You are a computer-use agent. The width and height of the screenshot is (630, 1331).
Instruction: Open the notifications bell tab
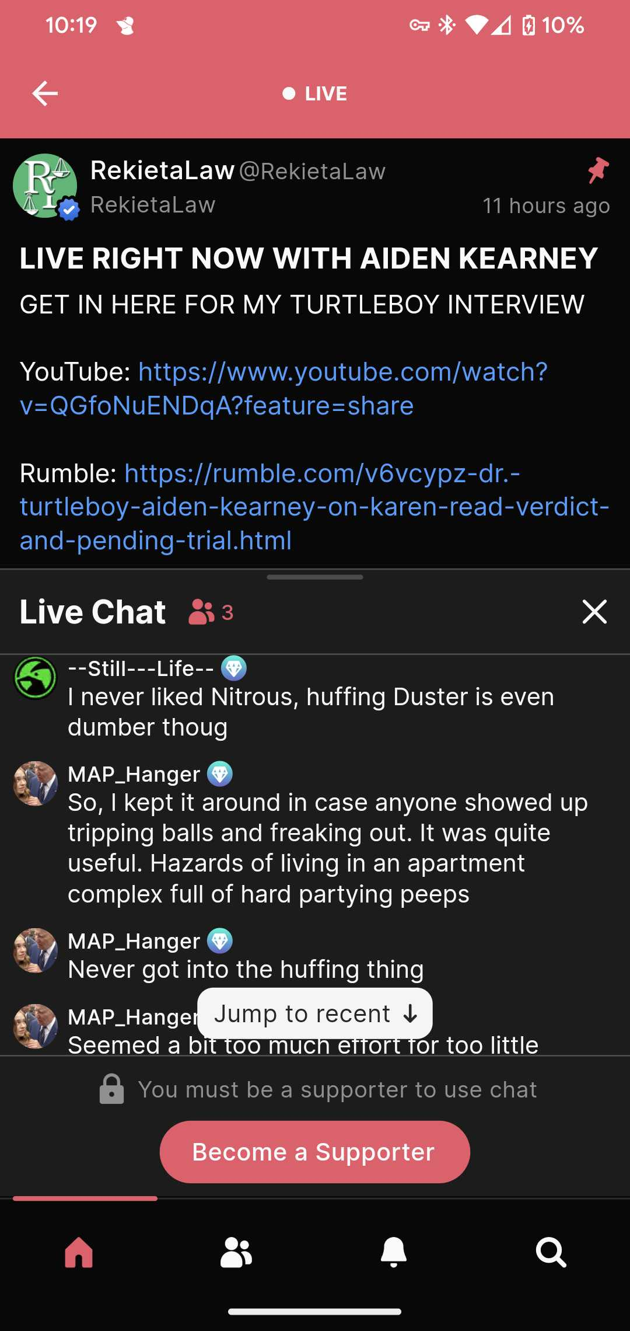(x=394, y=1252)
